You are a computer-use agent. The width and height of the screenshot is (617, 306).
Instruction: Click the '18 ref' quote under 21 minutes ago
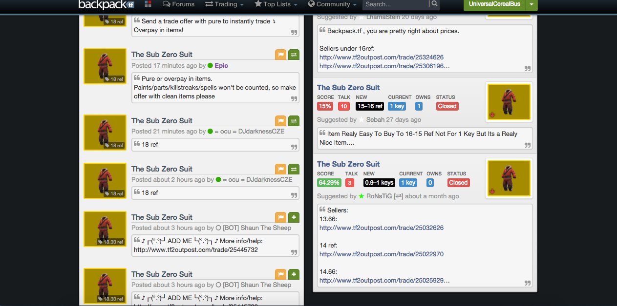149,144
